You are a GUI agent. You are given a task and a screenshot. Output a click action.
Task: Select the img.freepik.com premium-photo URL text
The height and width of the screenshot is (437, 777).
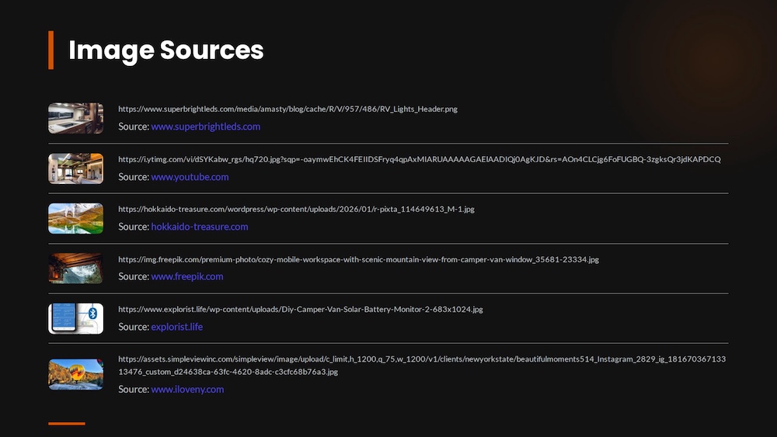pos(358,259)
